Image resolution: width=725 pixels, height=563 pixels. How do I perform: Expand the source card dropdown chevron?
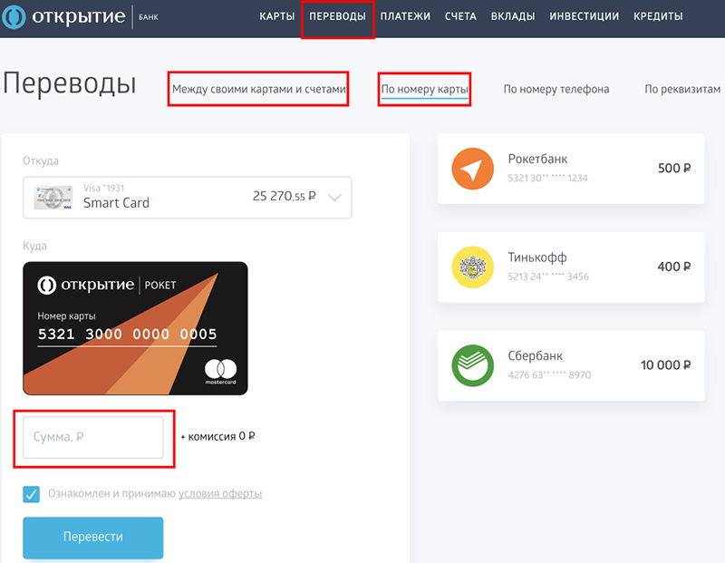pos(334,198)
